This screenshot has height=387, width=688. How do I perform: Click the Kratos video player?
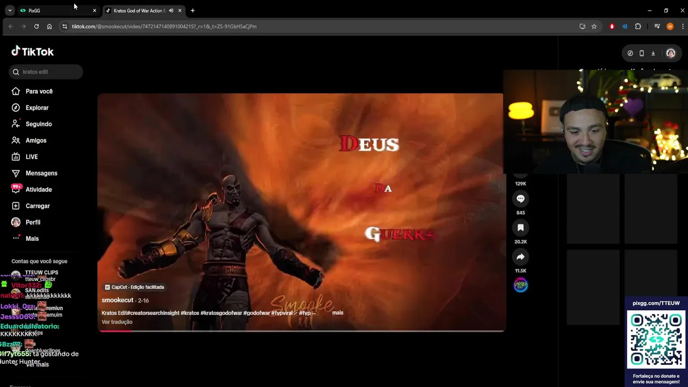[300, 212]
